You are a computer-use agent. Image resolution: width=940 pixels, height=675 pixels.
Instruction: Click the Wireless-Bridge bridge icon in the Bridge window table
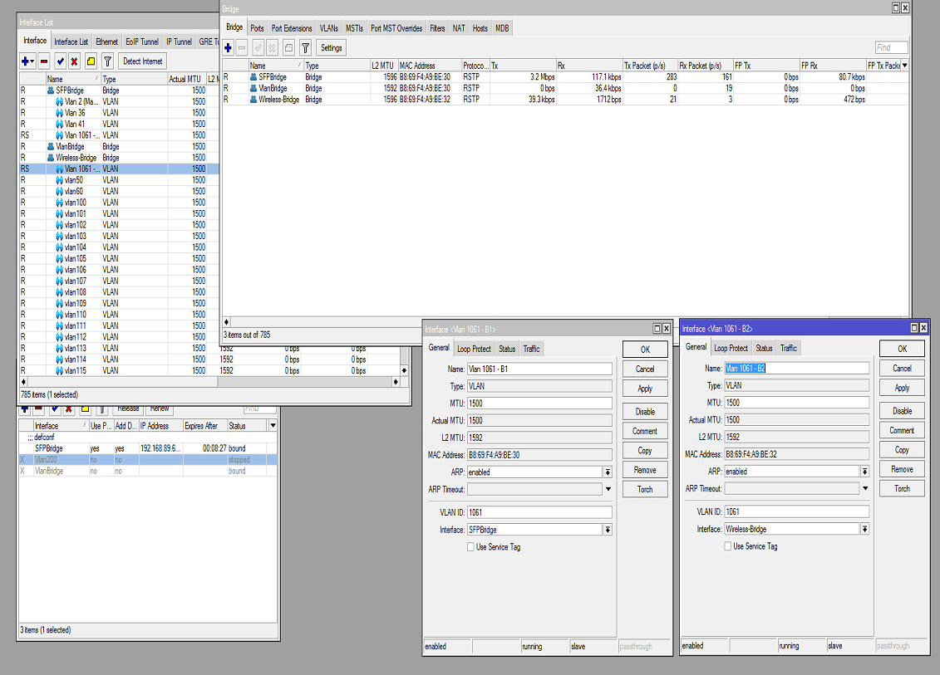[x=253, y=100]
